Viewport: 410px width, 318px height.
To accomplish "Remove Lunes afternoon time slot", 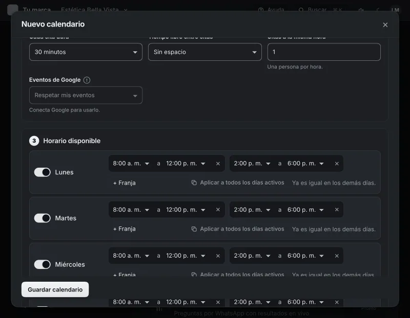I will [337, 164].
